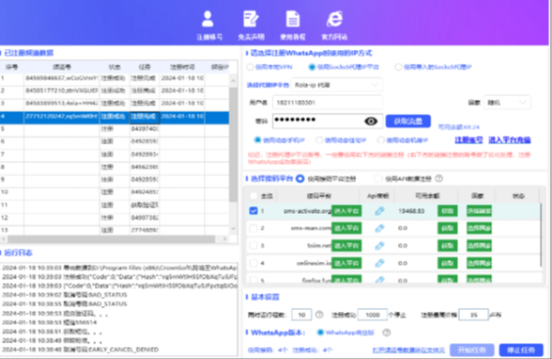Edit the API key for firefox.fun row
The image size is (552, 359).
pyautogui.click(x=379, y=280)
